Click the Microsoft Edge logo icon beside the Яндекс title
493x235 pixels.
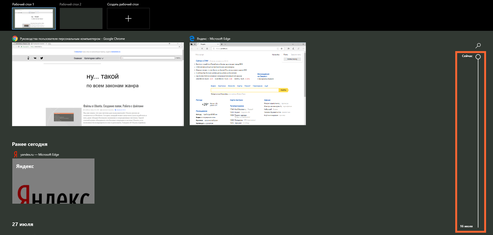tap(192, 39)
